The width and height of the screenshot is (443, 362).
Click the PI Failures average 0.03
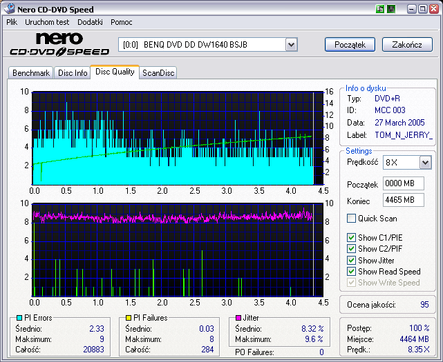coord(207,329)
